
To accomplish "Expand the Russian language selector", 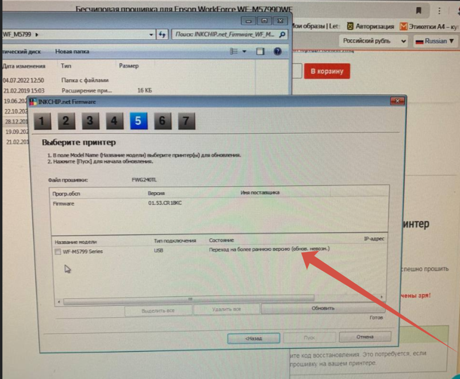I will (x=435, y=41).
